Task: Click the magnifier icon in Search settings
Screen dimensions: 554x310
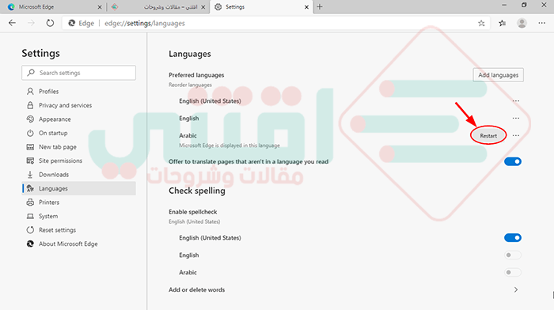Action: pos(31,73)
